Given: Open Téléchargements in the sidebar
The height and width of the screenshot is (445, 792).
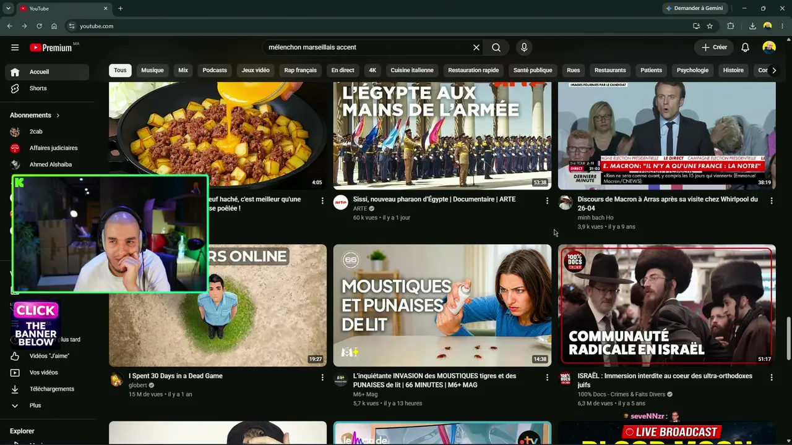Looking at the screenshot, I should (x=47, y=389).
